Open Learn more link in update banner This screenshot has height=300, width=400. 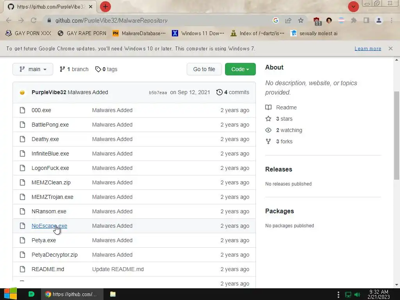(368, 48)
